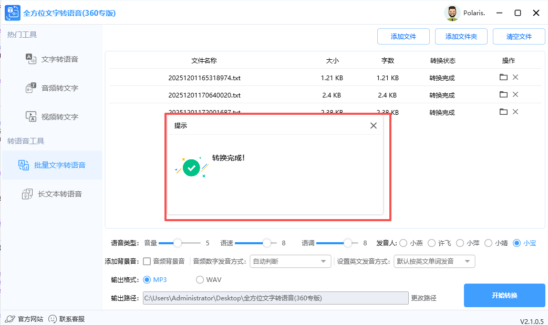The height and width of the screenshot is (325, 548).
Task: Open the 长文本转语音 tool
Action: click(61, 193)
